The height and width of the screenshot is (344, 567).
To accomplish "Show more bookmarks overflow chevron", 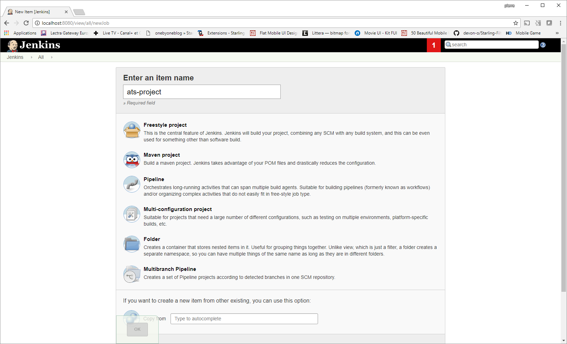I will 557,33.
